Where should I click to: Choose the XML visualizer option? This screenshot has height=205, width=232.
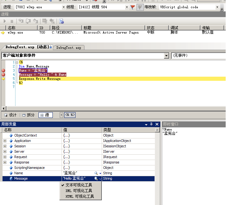point(79,191)
